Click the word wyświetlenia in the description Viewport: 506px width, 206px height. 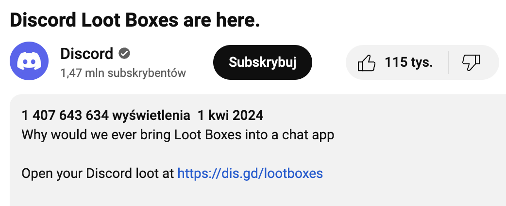point(151,116)
